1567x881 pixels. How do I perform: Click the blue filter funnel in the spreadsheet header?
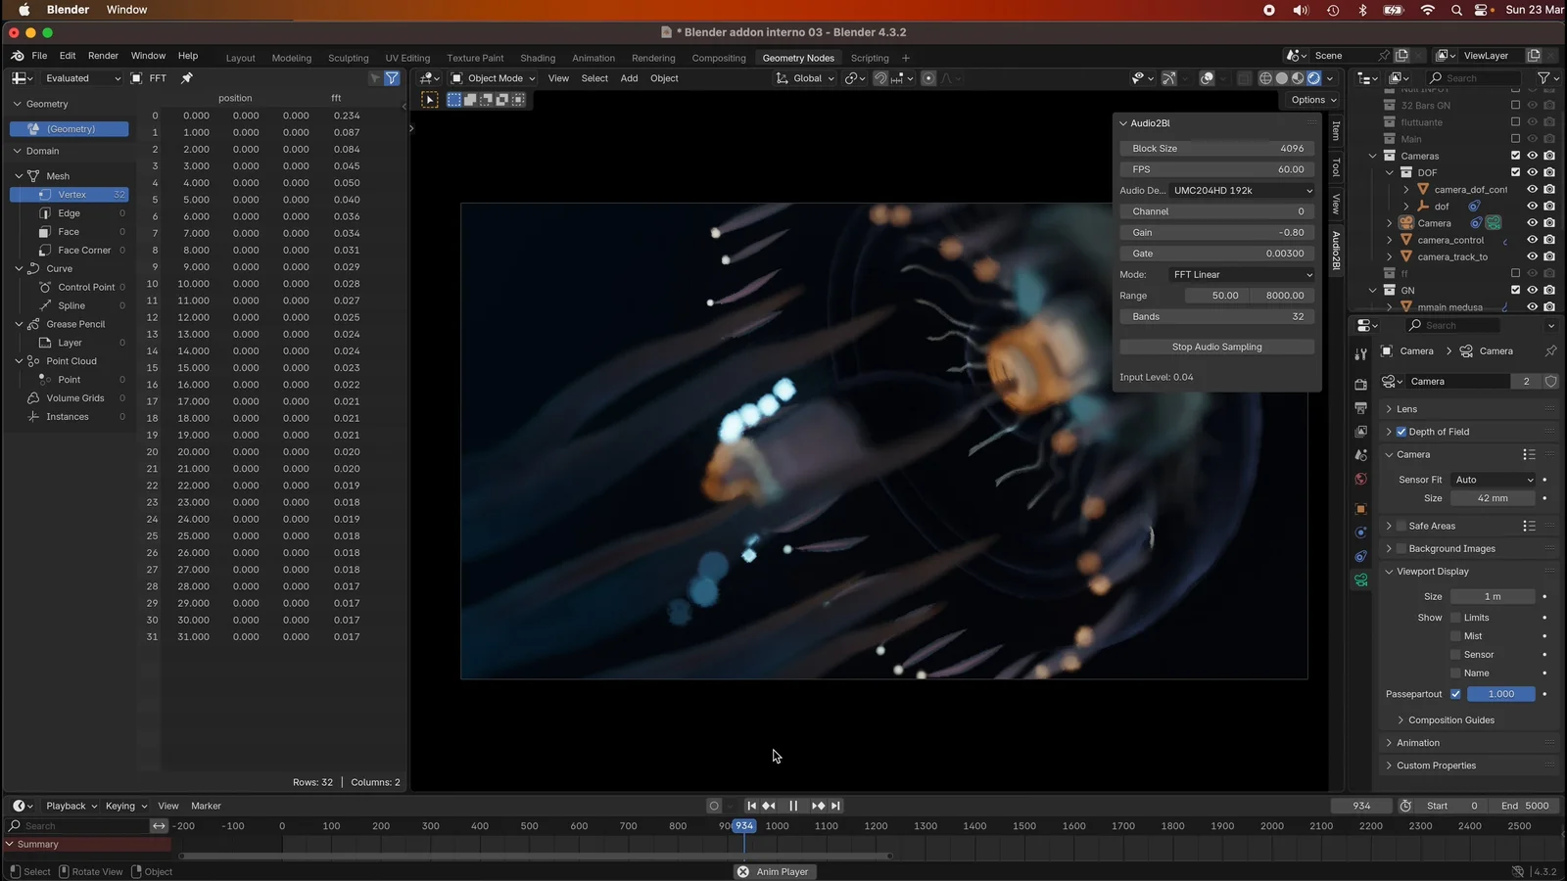(x=392, y=77)
